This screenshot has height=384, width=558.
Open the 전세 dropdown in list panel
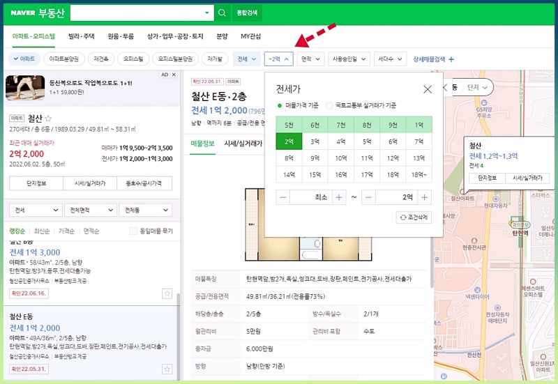(x=36, y=210)
